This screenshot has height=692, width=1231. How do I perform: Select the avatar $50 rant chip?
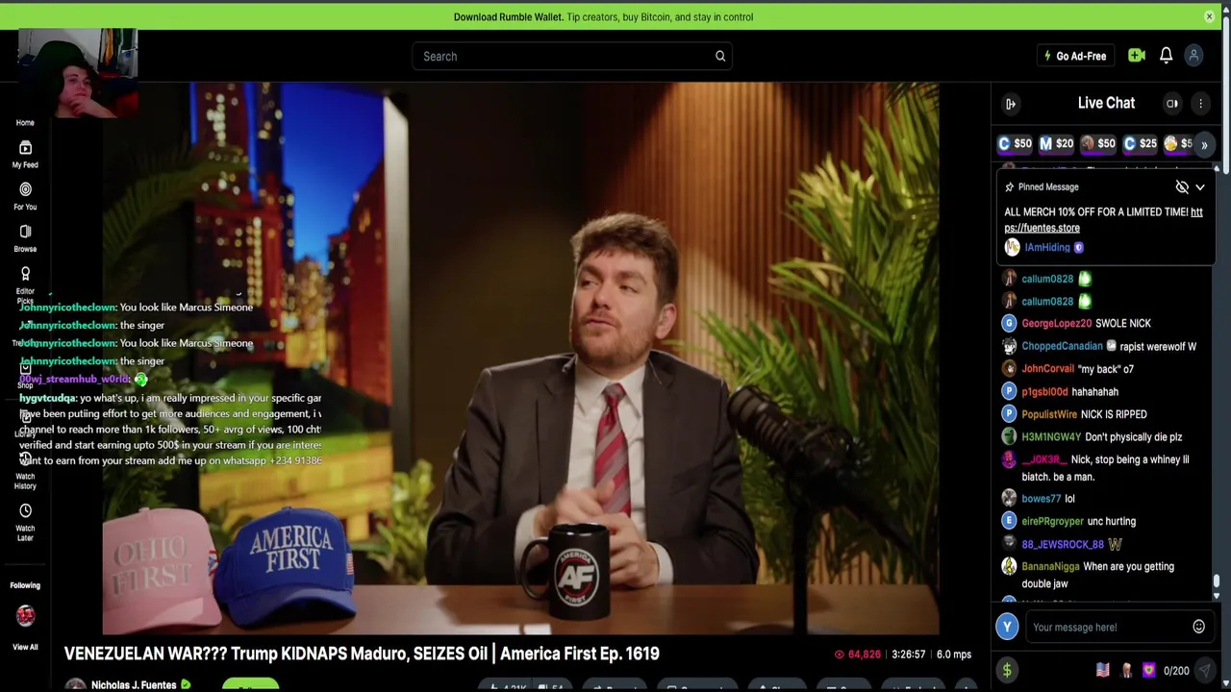click(1097, 144)
